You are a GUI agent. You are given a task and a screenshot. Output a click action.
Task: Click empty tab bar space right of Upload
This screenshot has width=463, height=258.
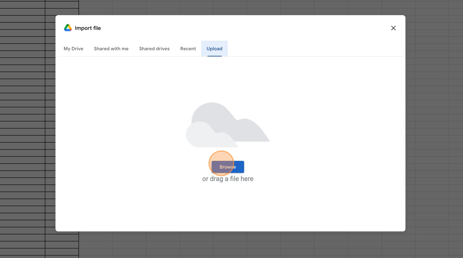[x=307, y=49]
